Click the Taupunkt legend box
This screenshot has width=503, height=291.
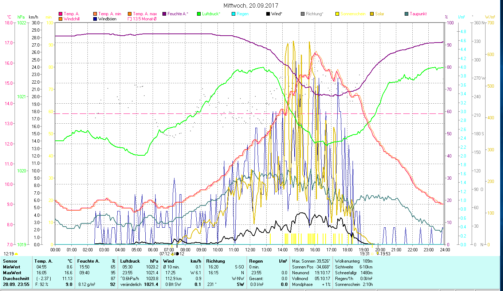pos(406,14)
